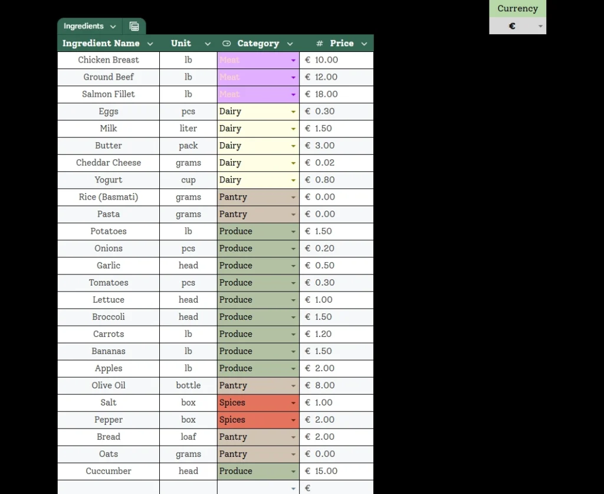The width and height of the screenshot is (604, 494).
Task: Open the Dairy dropdown on the Eggs row
Action: 293,112
